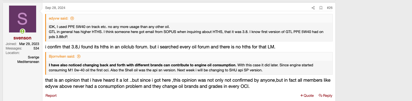The image size is (412, 101).
Task: Open the post permalink #26
Action: tap(330, 8)
